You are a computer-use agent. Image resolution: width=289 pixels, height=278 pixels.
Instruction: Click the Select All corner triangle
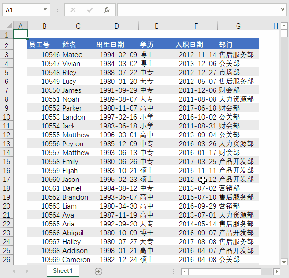pos(7,26)
